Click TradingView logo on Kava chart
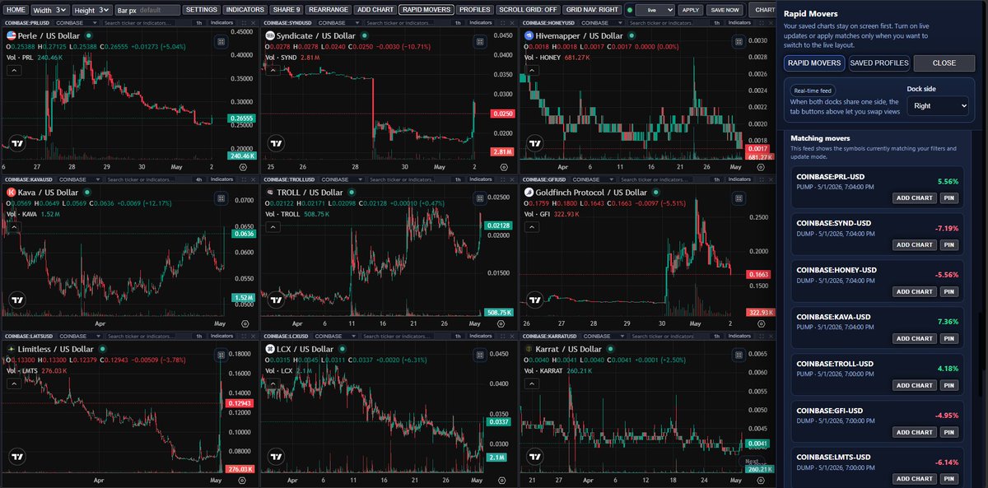Viewport: 988px width, 488px height. [x=16, y=299]
